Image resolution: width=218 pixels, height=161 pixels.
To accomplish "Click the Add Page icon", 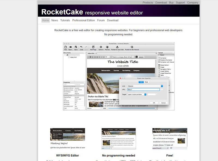I will [x=93, y=47].
